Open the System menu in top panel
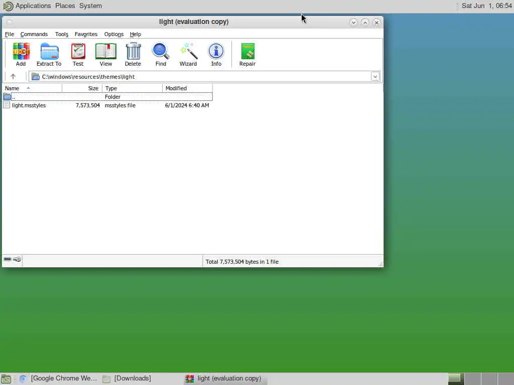 click(90, 6)
